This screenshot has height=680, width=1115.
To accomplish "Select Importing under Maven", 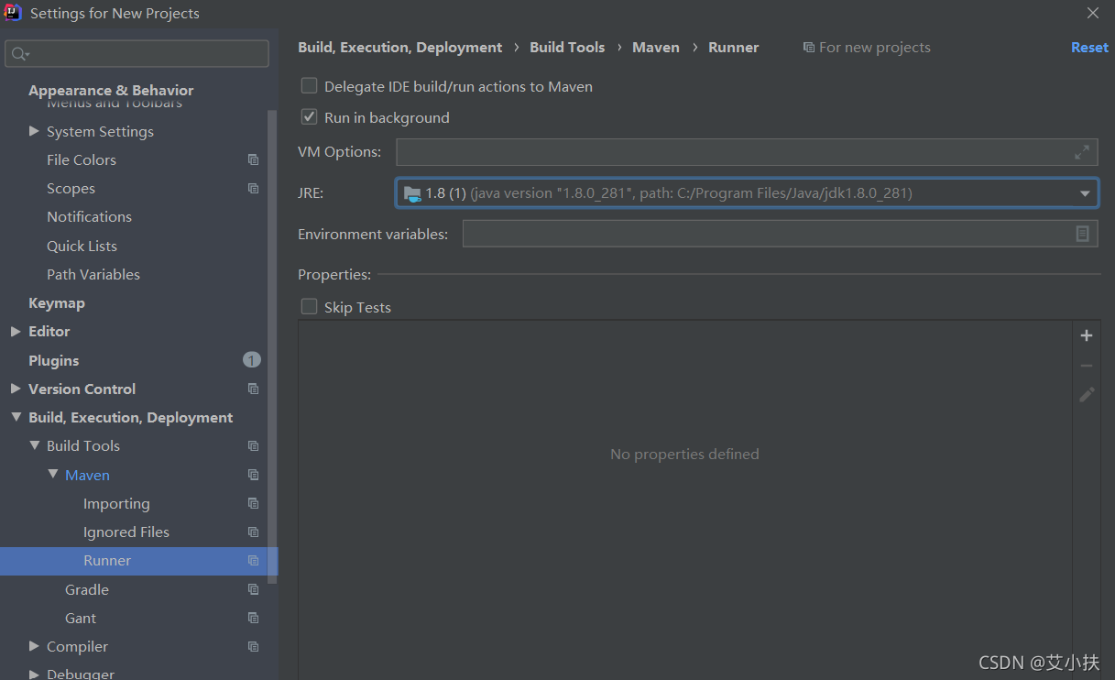I will pyautogui.click(x=116, y=503).
